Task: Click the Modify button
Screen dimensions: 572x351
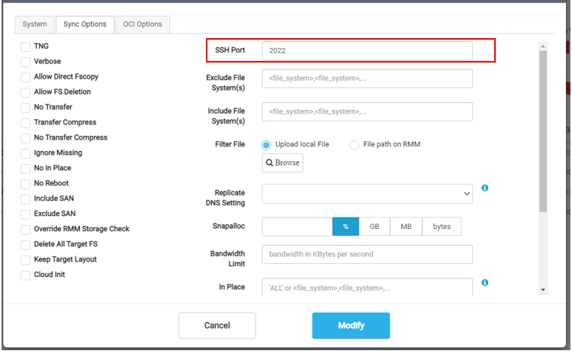Action: coord(351,326)
